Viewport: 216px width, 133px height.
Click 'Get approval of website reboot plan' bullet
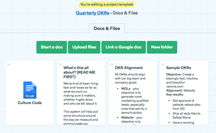[x=187, y=104]
